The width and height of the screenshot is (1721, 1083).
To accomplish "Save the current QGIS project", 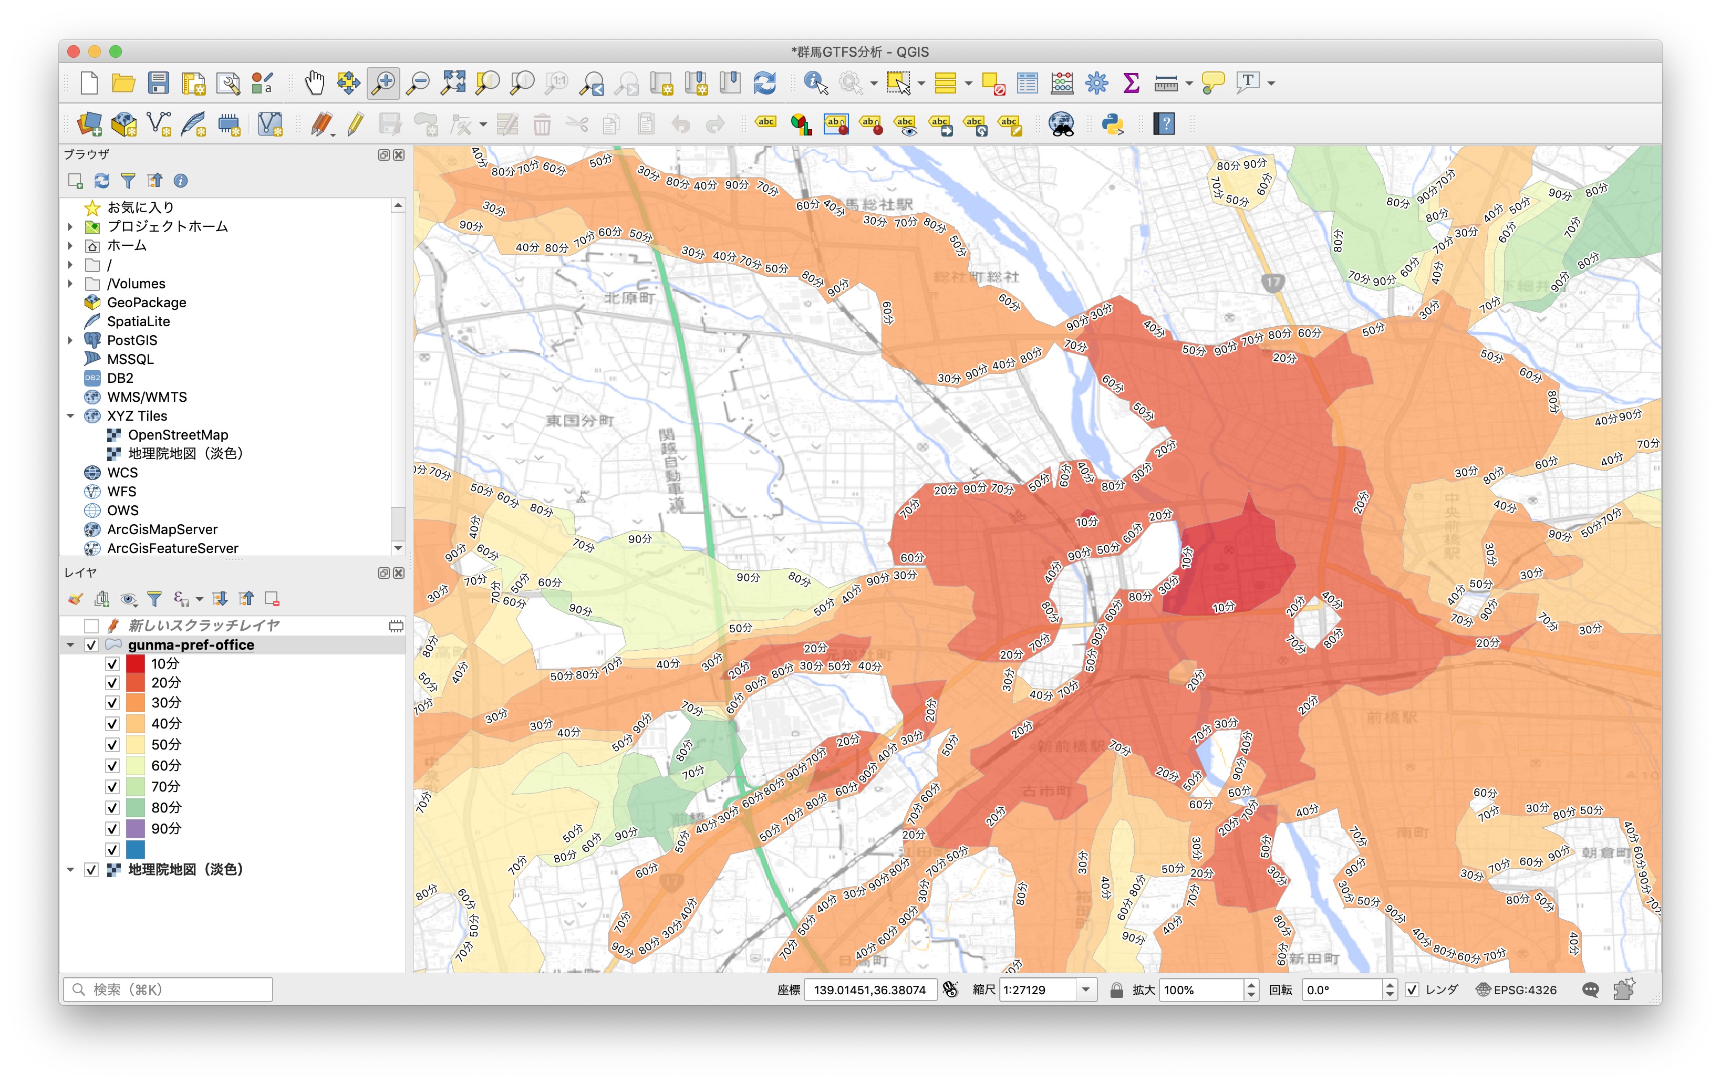I will (159, 83).
